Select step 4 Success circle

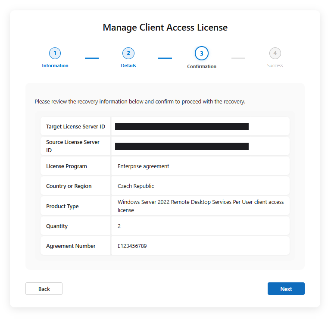[275, 53]
